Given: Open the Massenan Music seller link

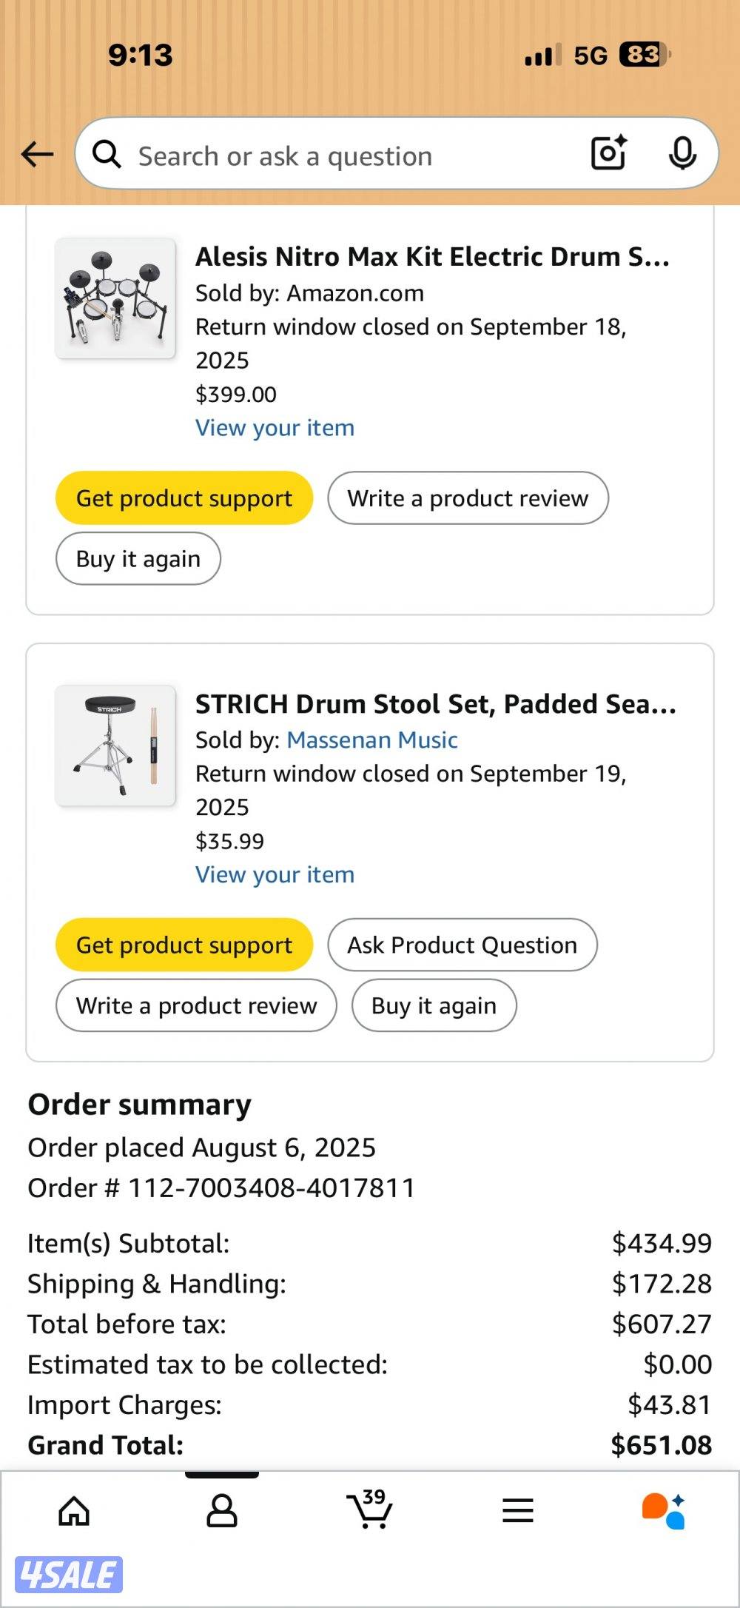Looking at the screenshot, I should pos(371,740).
